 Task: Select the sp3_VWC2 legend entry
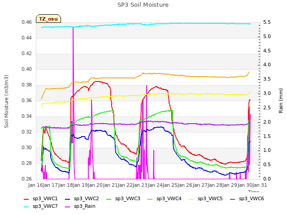pyautogui.click(x=82, y=199)
